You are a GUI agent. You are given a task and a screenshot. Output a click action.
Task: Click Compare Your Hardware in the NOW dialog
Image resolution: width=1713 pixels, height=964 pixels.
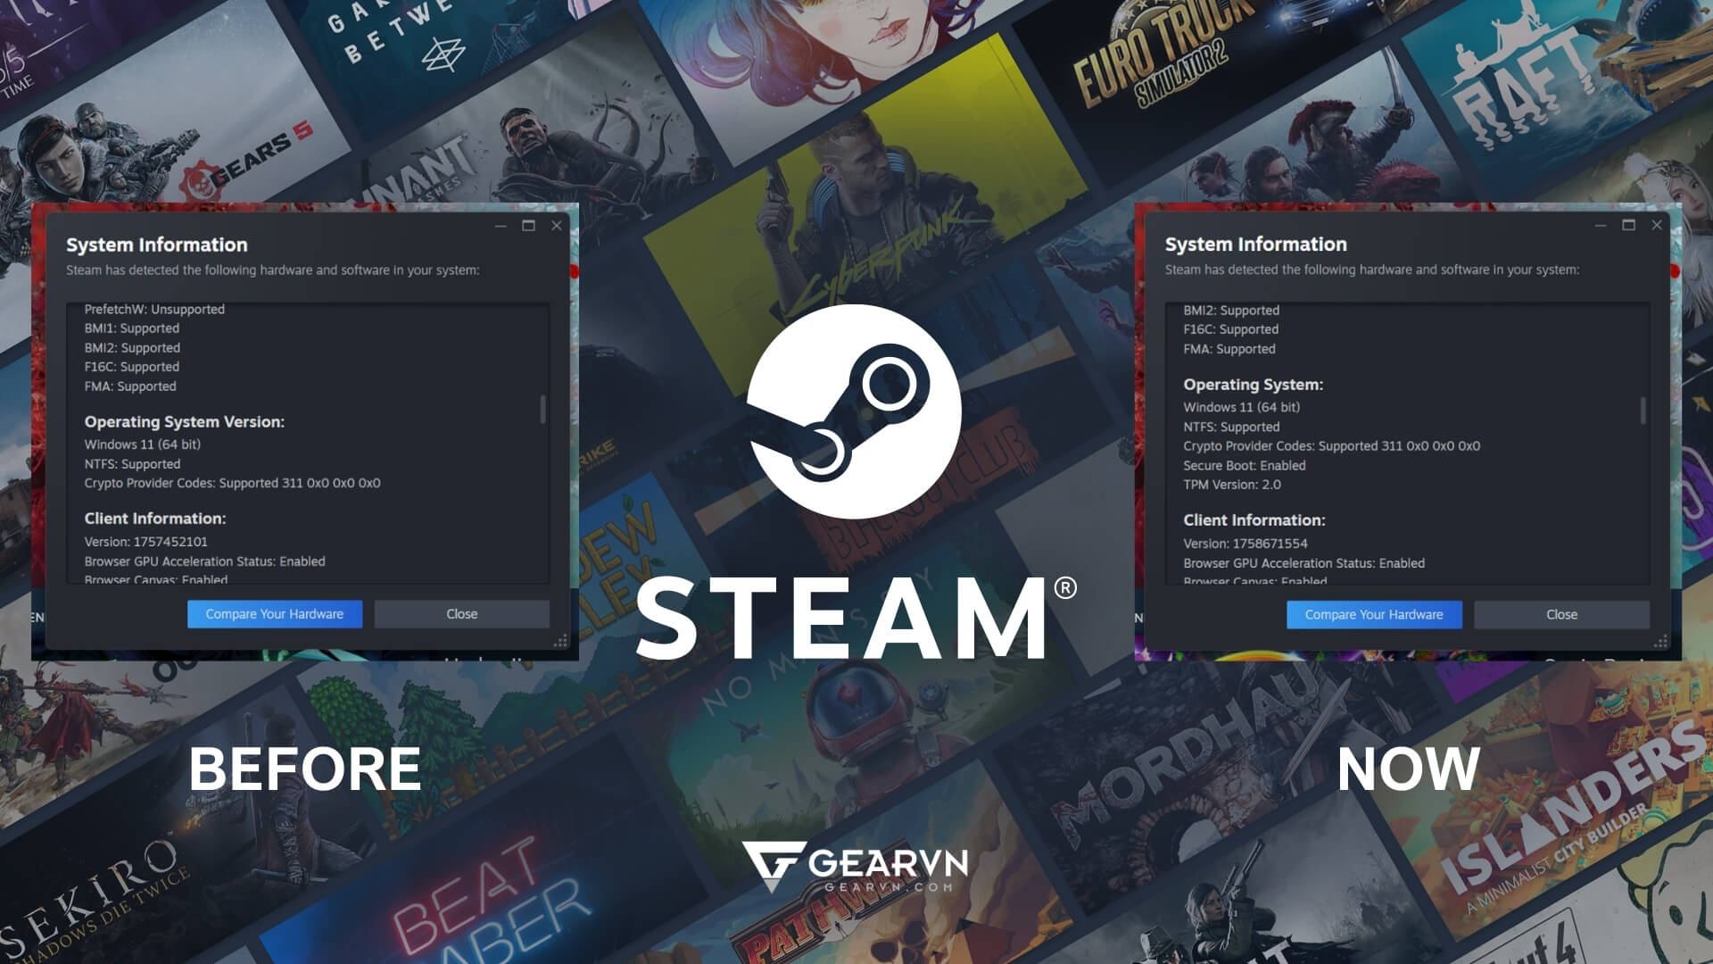click(x=1374, y=615)
